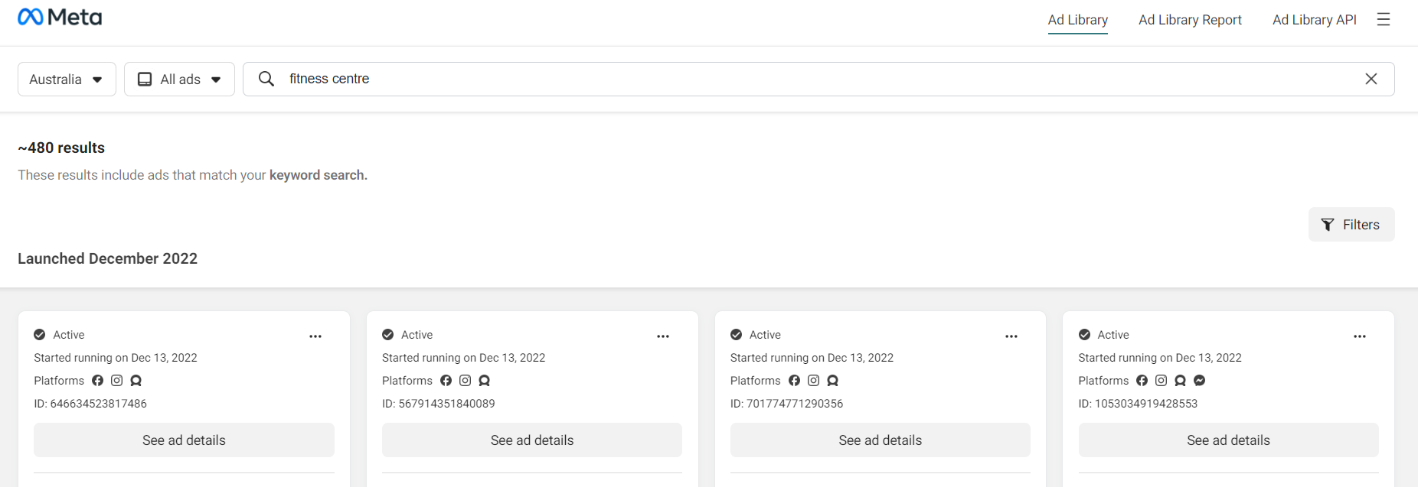This screenshot has height=487, width=1418.
Task: Click Instagram platform icon on second ad
Action: 465,381
